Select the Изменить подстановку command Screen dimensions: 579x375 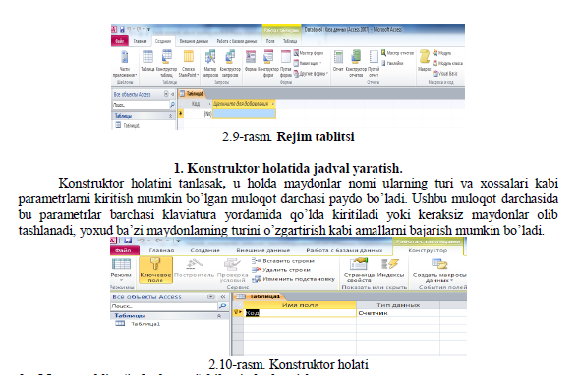click(x=293, y=279)
